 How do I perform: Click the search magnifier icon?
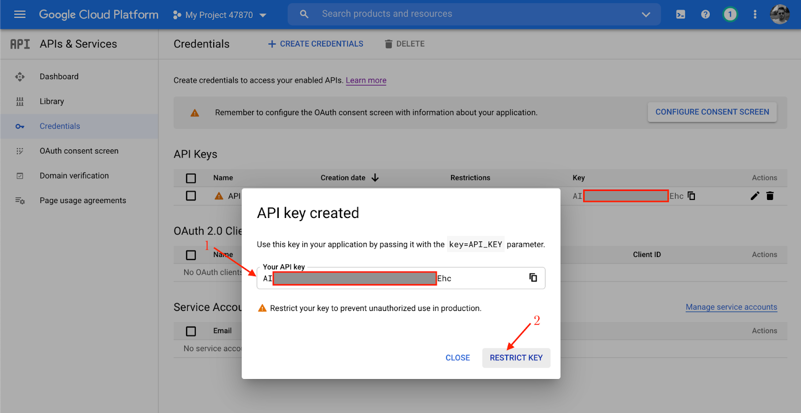[x=304, y=14]
